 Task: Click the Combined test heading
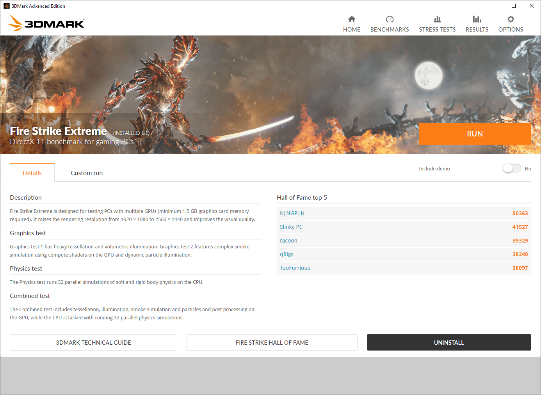coord(30,296)
